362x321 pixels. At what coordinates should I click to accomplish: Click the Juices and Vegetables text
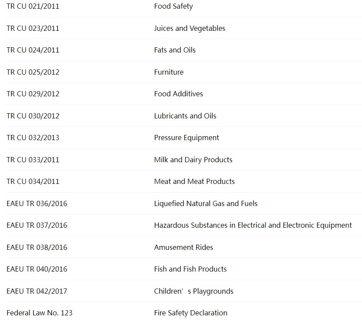pyautogui.click(x=189, y=29)
